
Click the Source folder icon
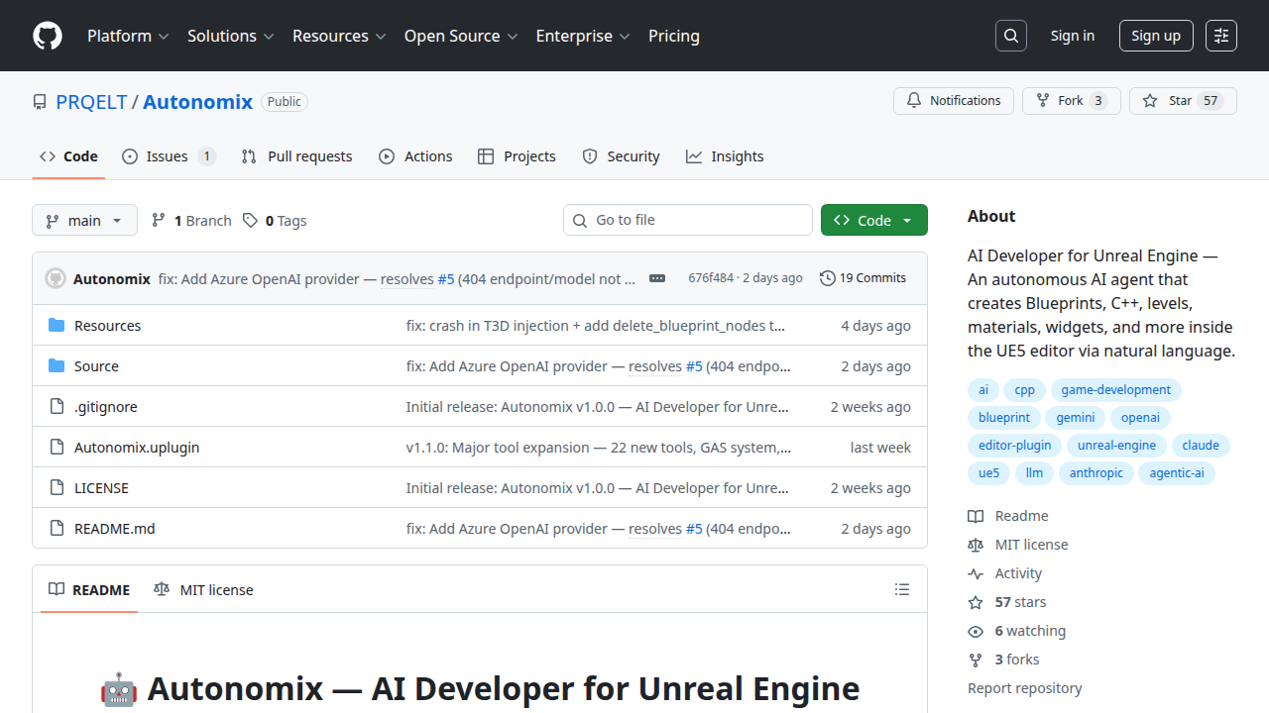pos(57,366)
